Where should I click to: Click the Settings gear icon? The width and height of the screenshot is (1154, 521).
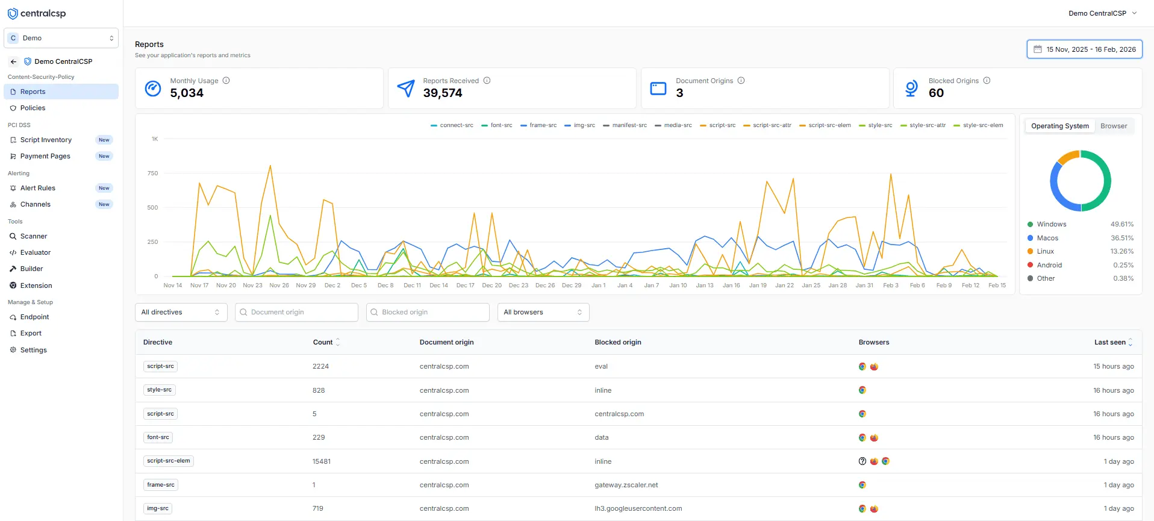coord(13,350)
